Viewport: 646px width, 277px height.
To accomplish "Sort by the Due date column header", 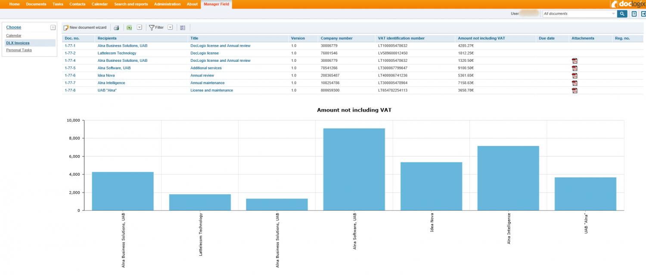I will [547, 38].
